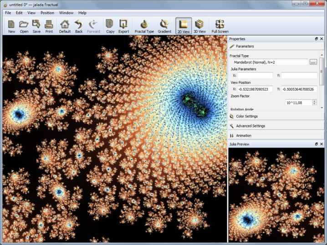The width and height of the screenshot is (327, 245).
Task: Open the Fractal Type tool
Action: [144, 26]
